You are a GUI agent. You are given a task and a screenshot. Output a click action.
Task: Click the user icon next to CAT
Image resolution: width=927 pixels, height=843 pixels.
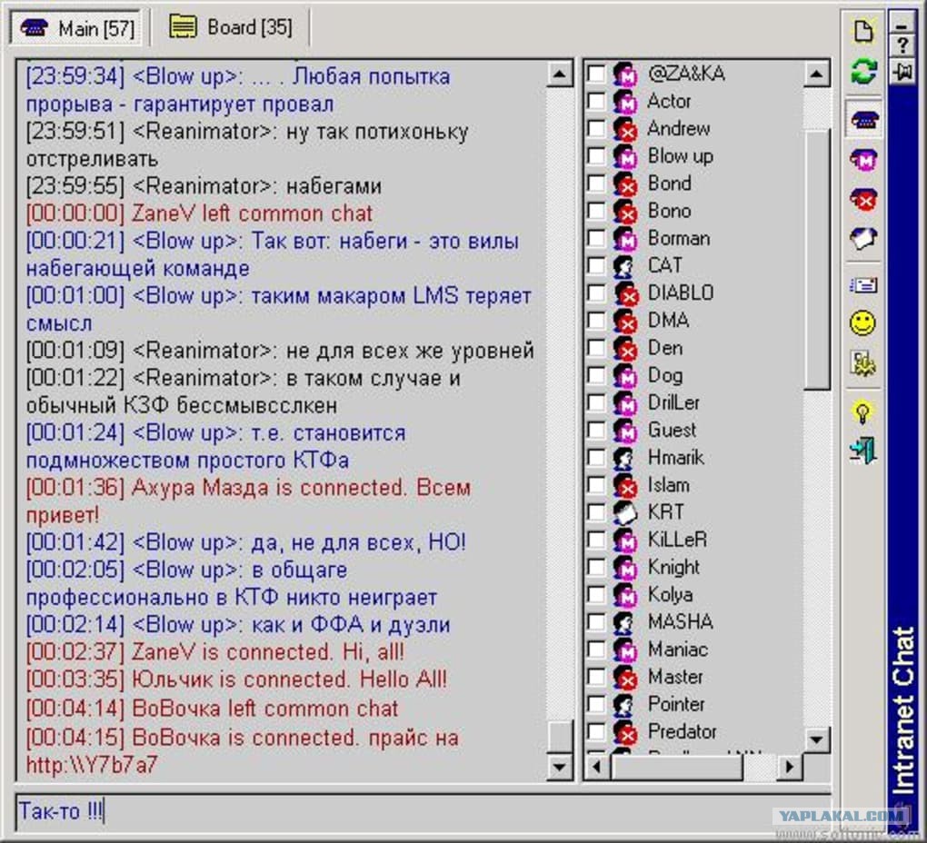coord(623,266)
